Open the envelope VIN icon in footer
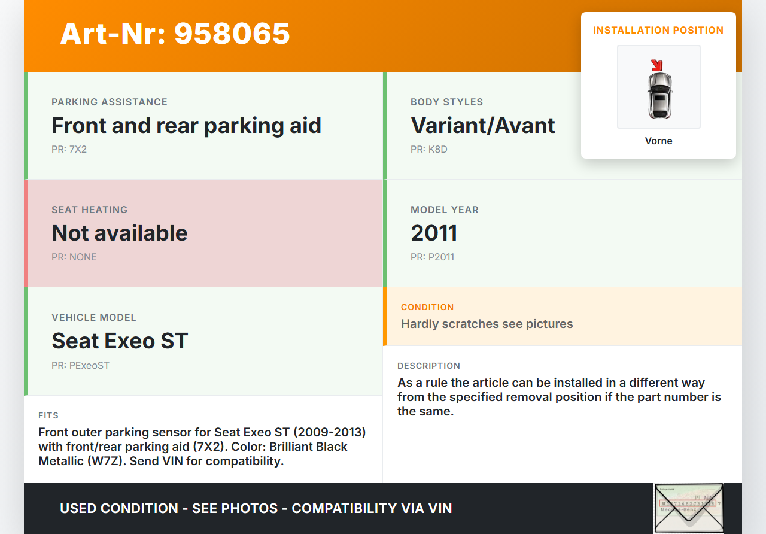Image resolution: width=766 pixels, height=534 pixels. tap(688, 508)
